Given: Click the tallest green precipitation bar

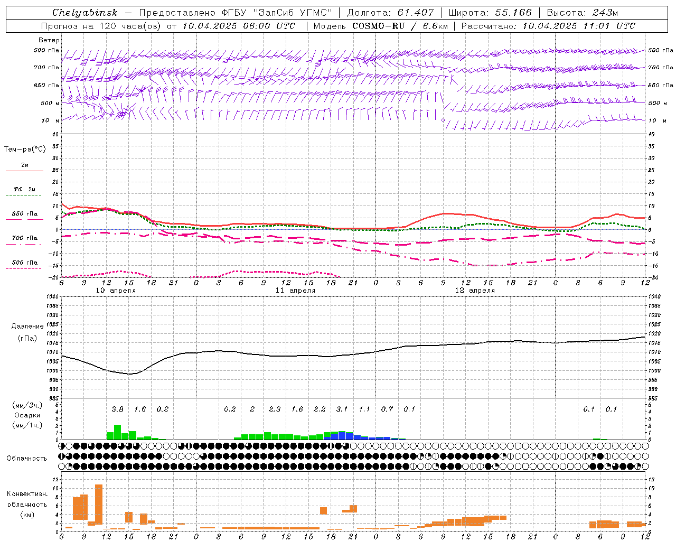Looking at the screenshot, I should click(x=117, y=432).
